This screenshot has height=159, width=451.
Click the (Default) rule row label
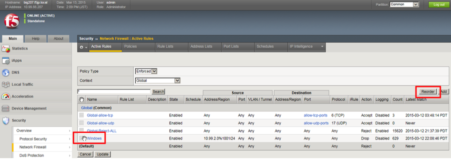point(87,146)
